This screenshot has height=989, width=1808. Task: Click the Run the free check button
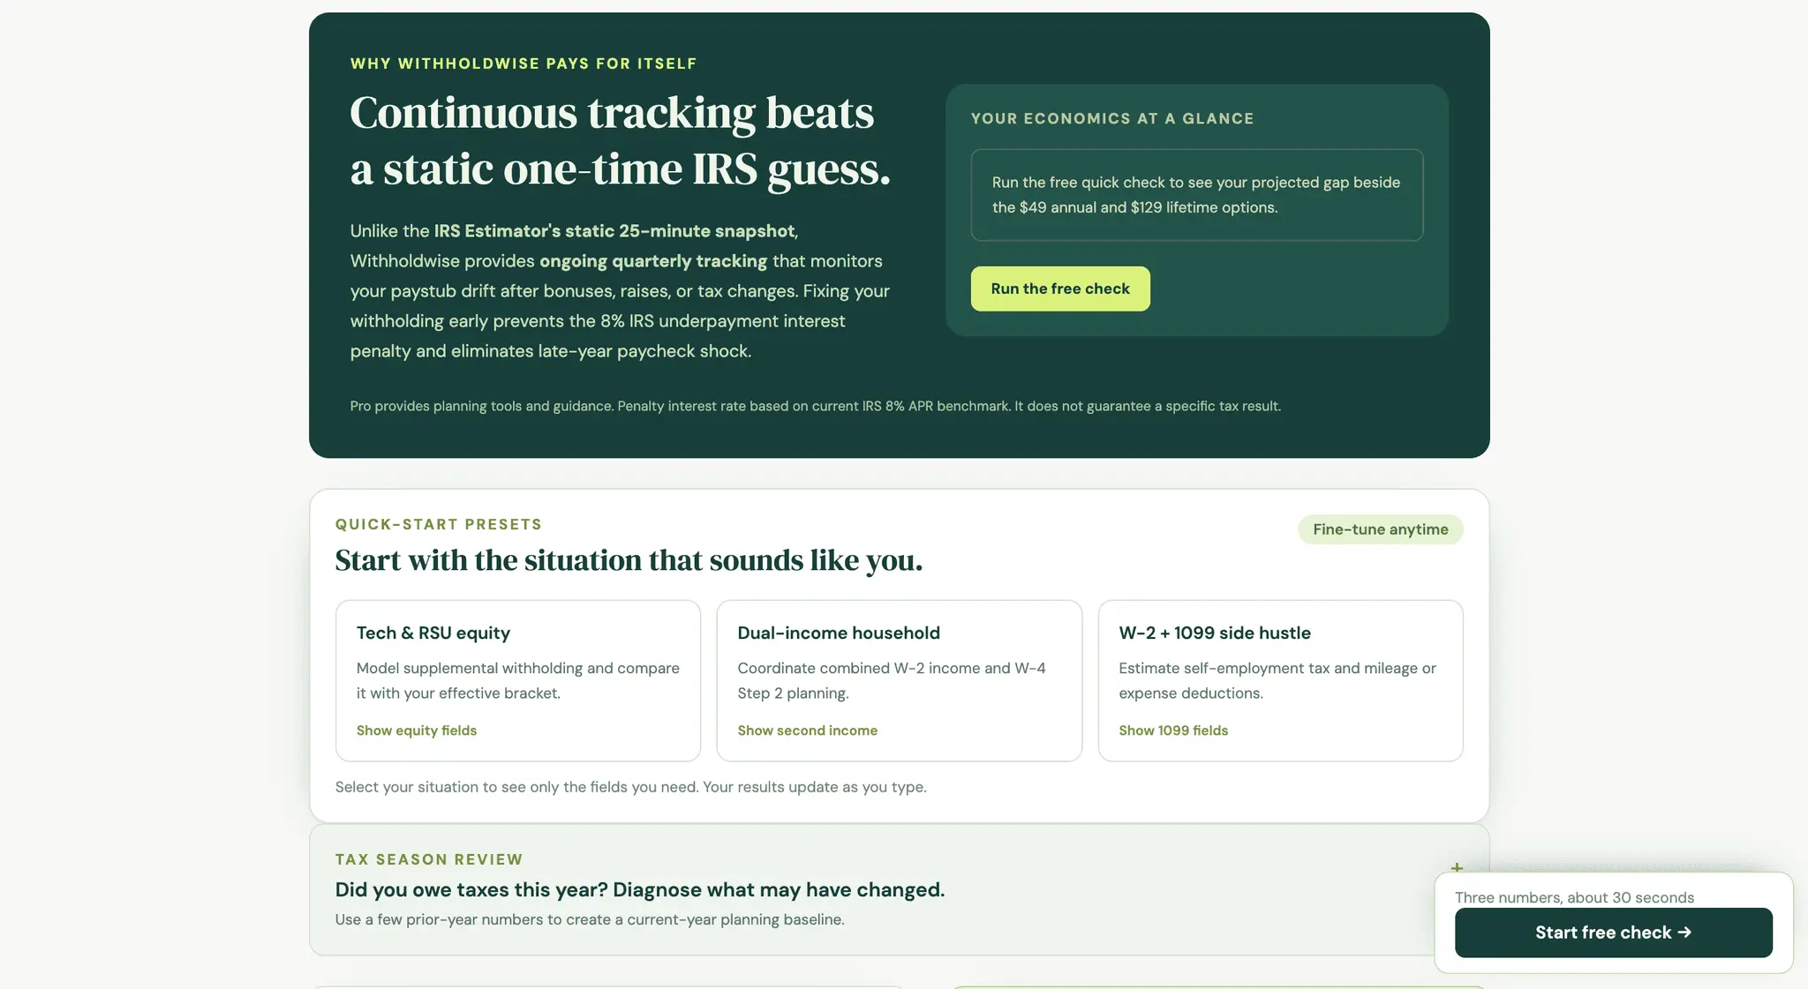click(1060, 288)
